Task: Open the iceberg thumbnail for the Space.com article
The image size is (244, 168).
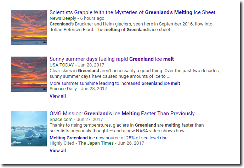Action: point(29,129)
